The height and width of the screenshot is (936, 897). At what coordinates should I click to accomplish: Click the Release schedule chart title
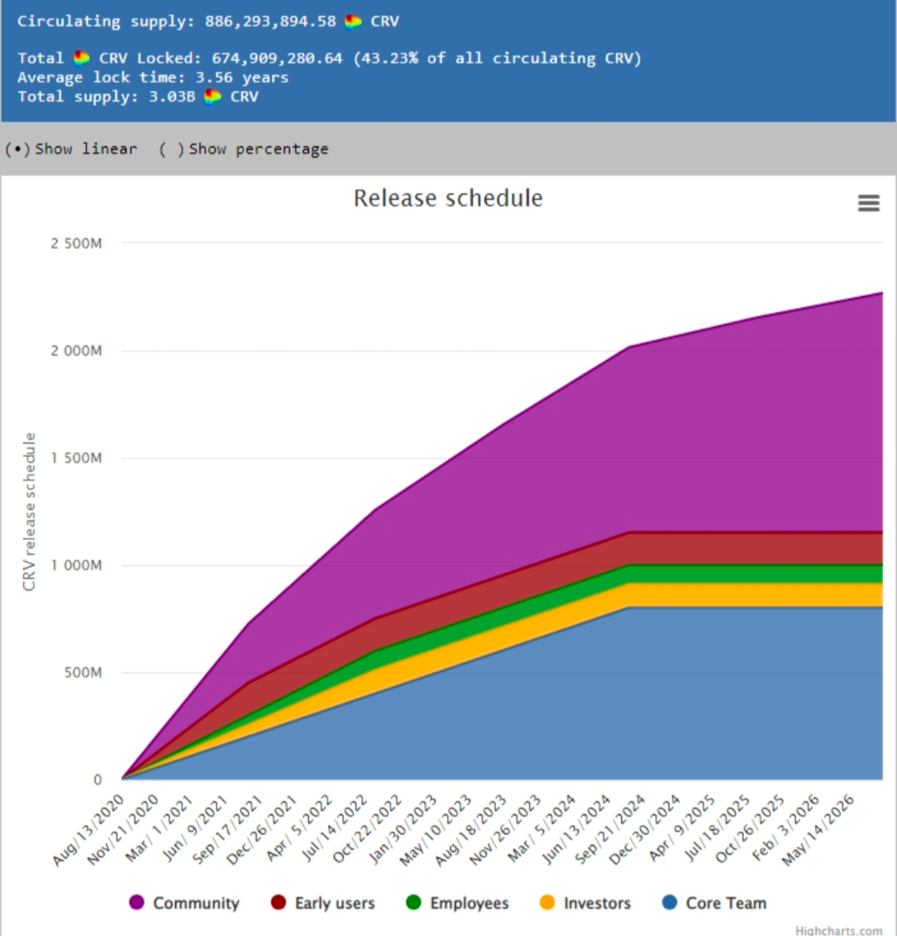pos(448,198)
